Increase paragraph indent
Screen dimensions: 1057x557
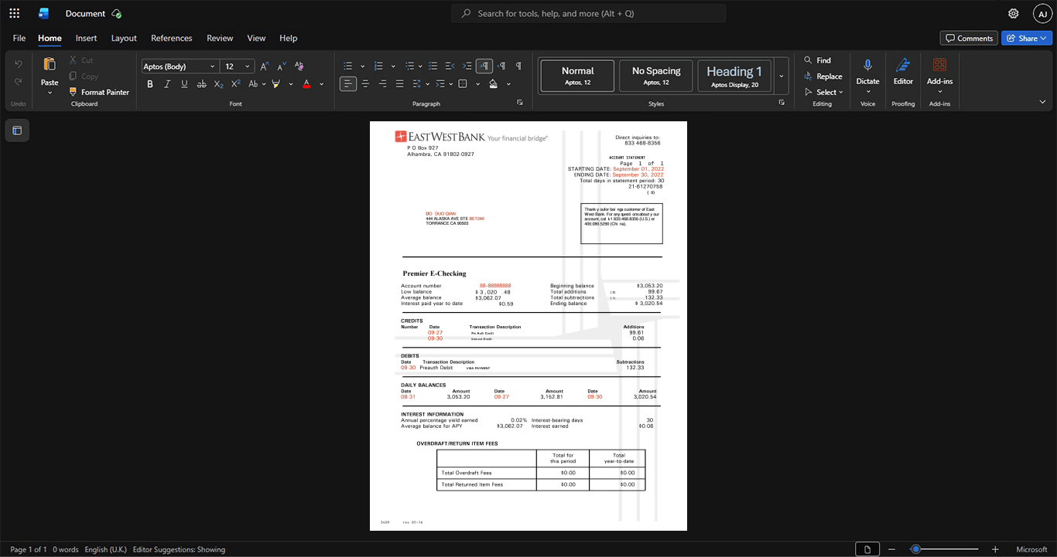467,66
